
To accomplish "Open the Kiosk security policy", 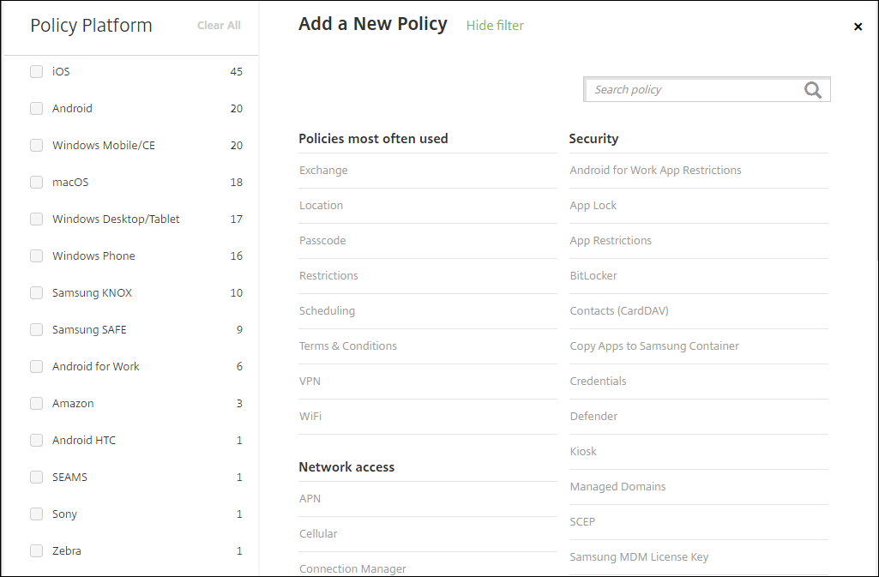I will [x=583, y=452].
